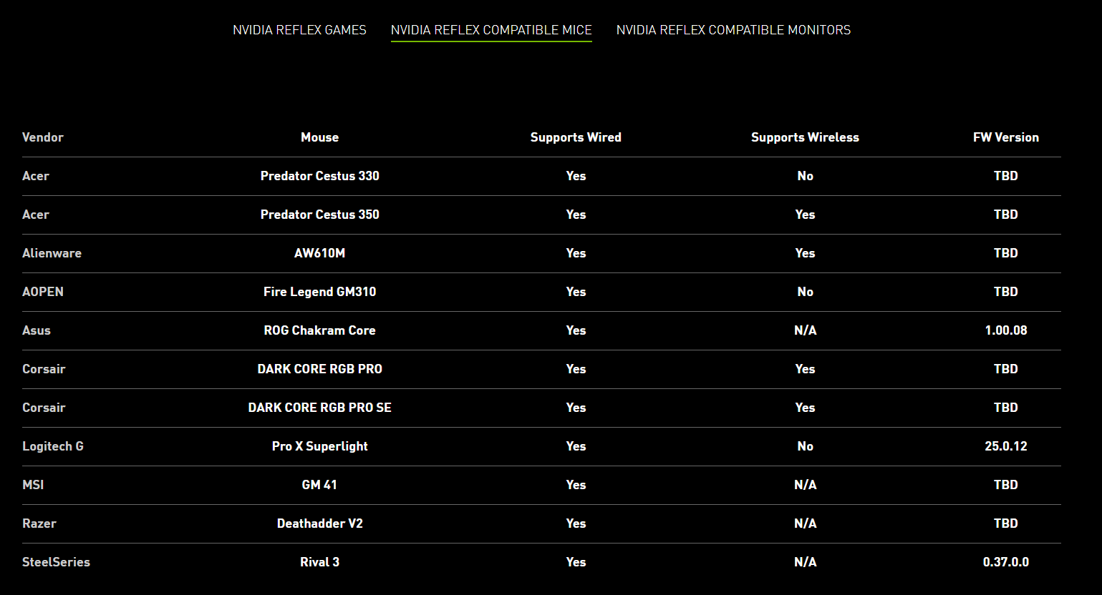Switch to NVIDIA Reflex Compatible Monitors tab

coord(733,30)
